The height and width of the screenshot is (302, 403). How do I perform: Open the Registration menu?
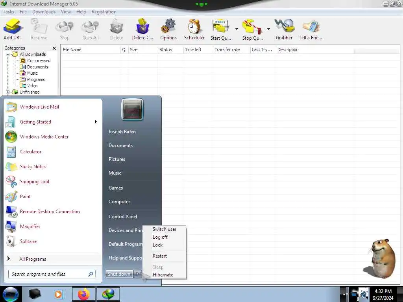[x=104, y=12]
